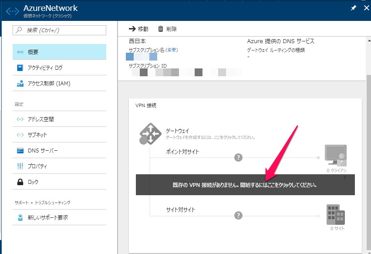Click the site buildings icon
The height and width of the screenshot is (254, 371).
336,214
